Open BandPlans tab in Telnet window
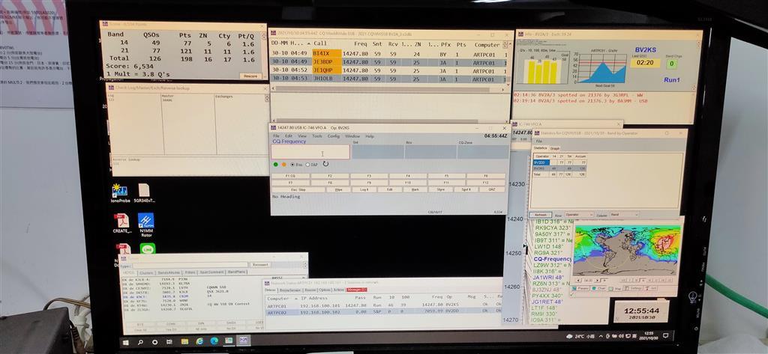The width and height of the screenshot is (768, 354). click(236, 272)
